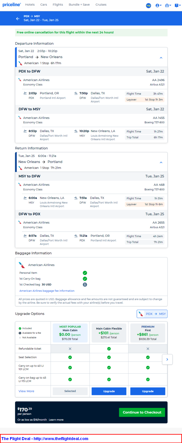This screenshot has width=182, height=443.
Task: Go to the Bundle + Save menu
Action: coord(79,5)
